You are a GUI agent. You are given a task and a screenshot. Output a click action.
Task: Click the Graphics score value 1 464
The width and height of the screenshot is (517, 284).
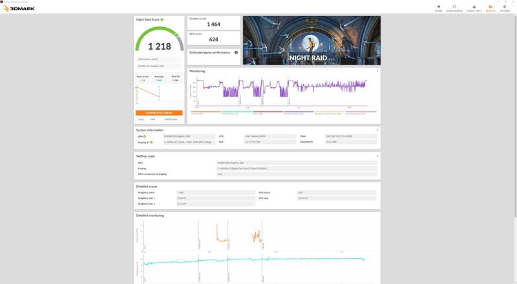(x=213, y=25)
